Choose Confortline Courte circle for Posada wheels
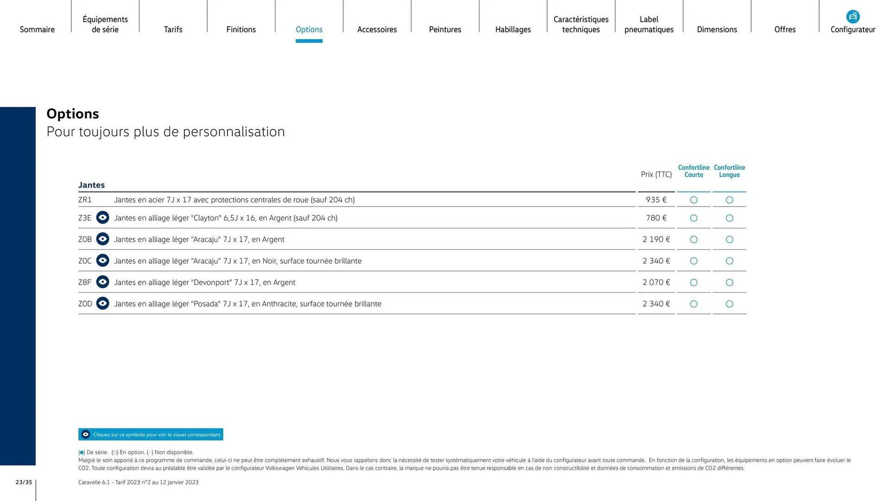 (693, 304)
